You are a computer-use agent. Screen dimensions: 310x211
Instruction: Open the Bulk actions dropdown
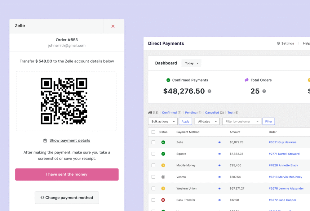point(162,121)
